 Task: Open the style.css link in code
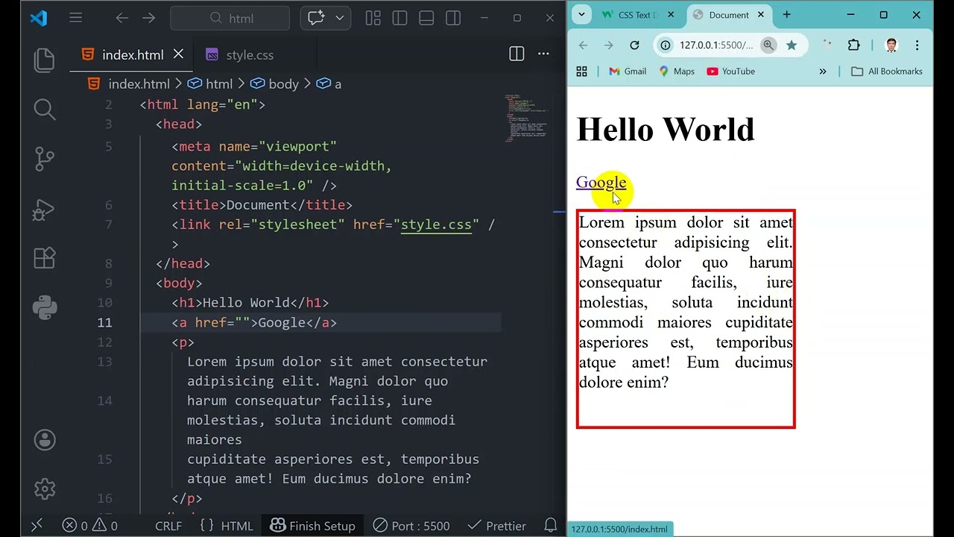tap(436, 224)
